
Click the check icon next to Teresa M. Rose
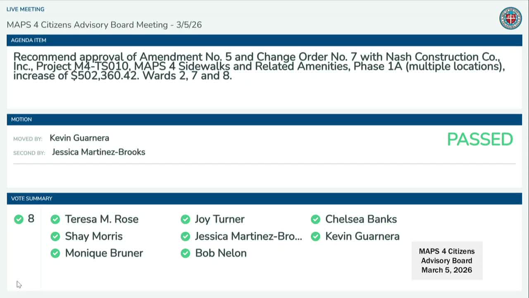(x=55, y=219)
